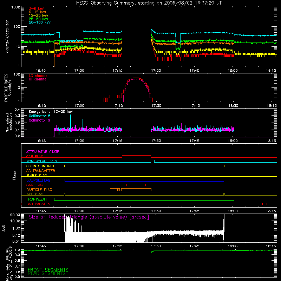Viewport: 281px width, 281px height.
Task: Click the A4Z_FLAG label
Action: click(34, 194)
